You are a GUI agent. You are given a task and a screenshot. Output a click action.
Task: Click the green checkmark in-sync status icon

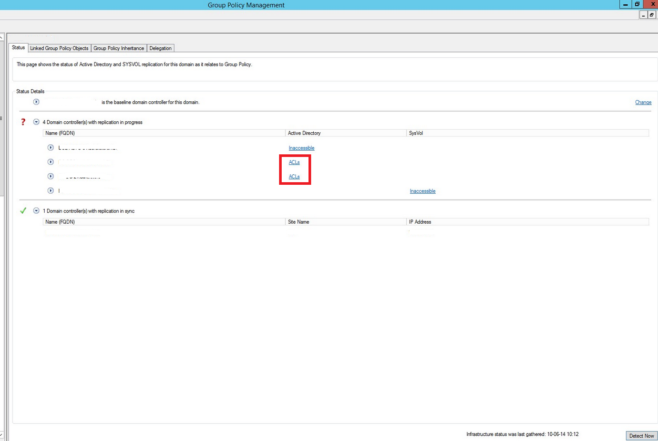point(23,210)
